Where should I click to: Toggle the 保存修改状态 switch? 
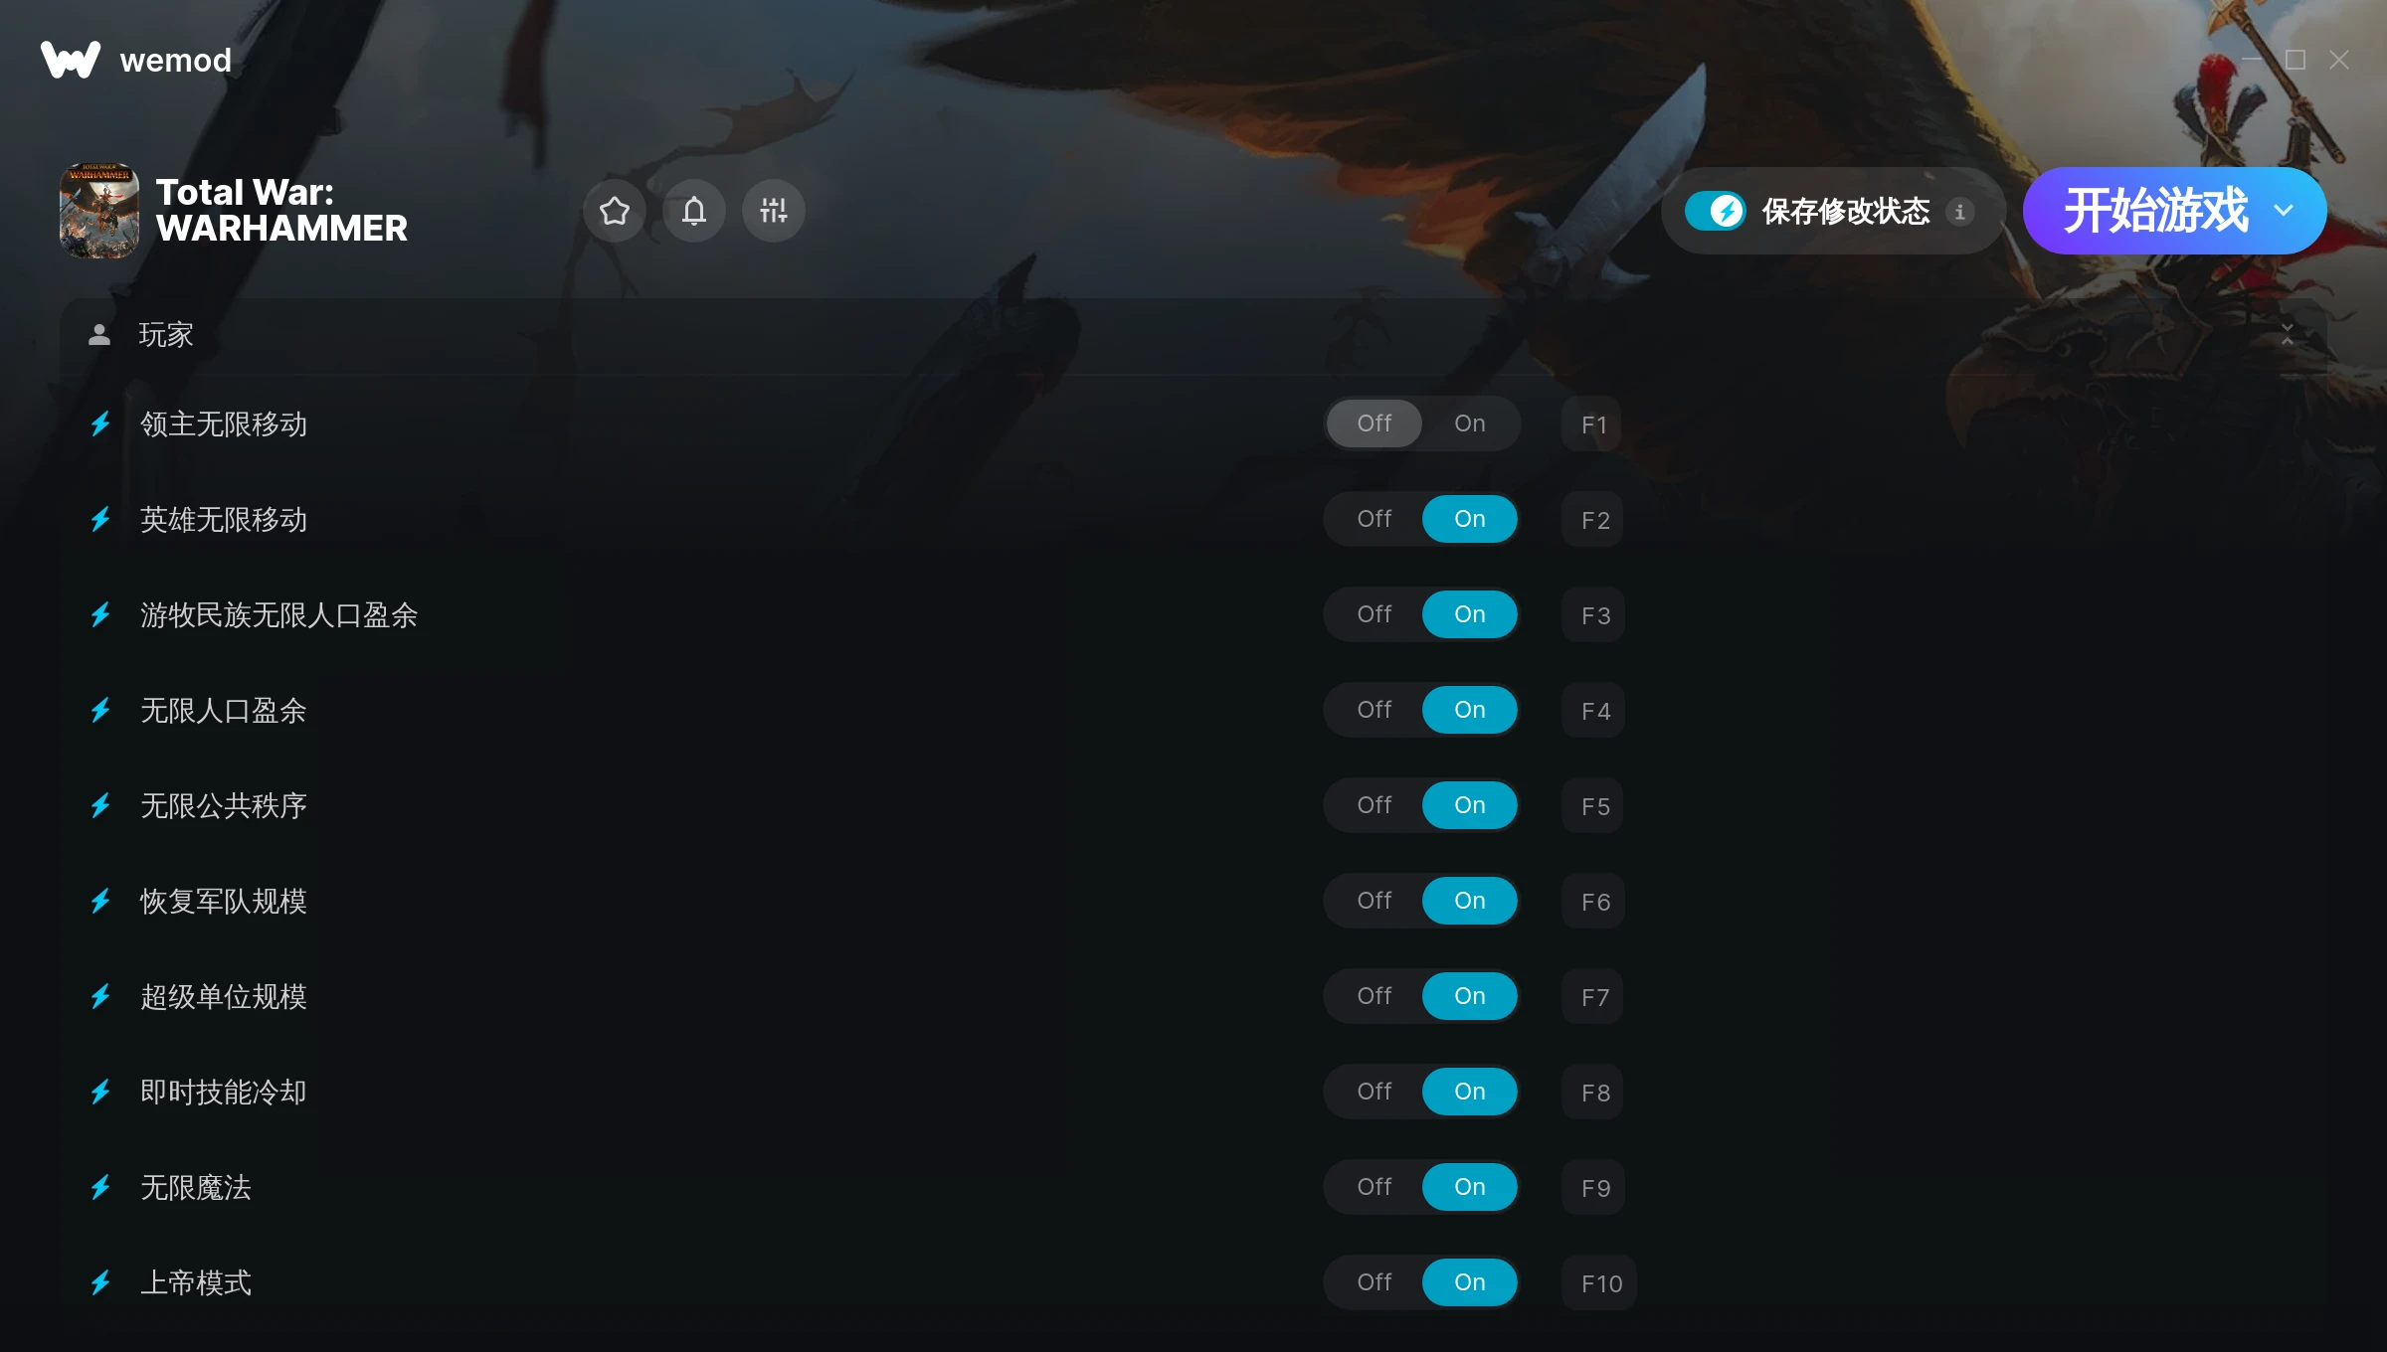(x=1715, y=211)
